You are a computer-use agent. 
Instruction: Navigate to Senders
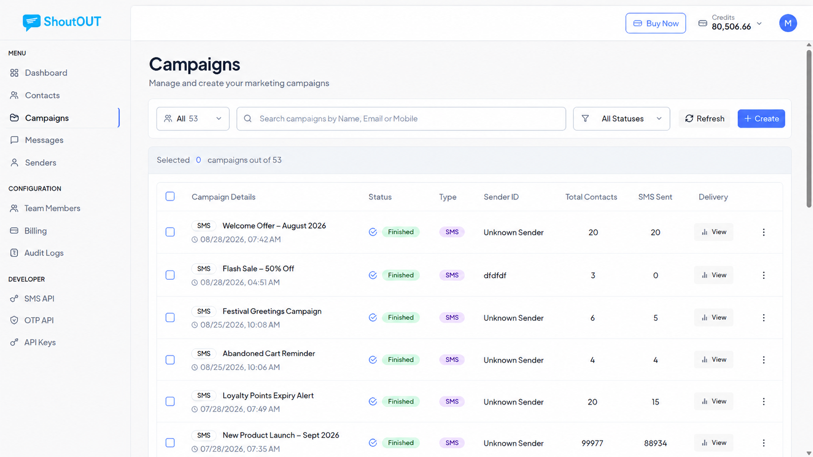tap(40, 163)
